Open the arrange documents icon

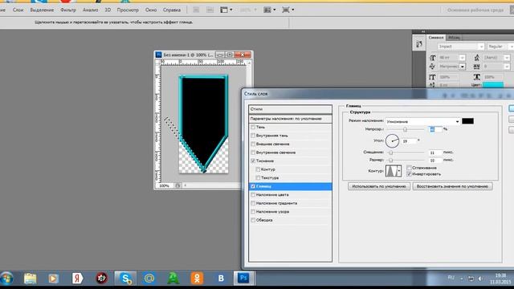click(267, 10)
